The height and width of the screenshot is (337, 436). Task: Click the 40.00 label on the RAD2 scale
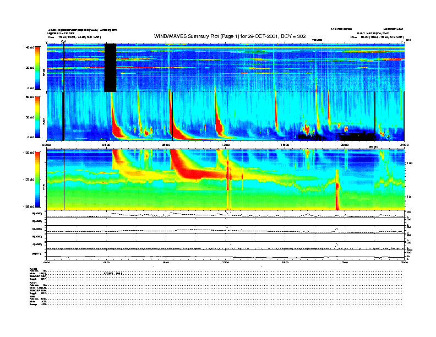pyautogui.click(x=30, y=47)
